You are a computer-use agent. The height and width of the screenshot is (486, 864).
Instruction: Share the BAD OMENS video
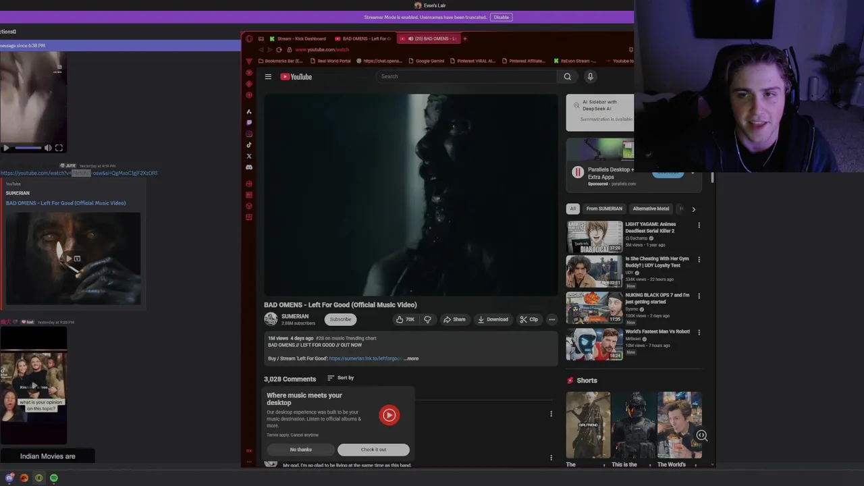pos(454,319)
